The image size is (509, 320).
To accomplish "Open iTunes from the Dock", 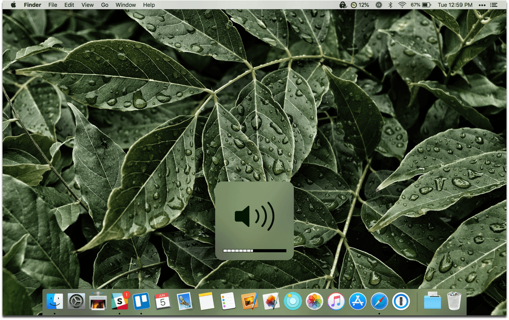I will [336, 301].
